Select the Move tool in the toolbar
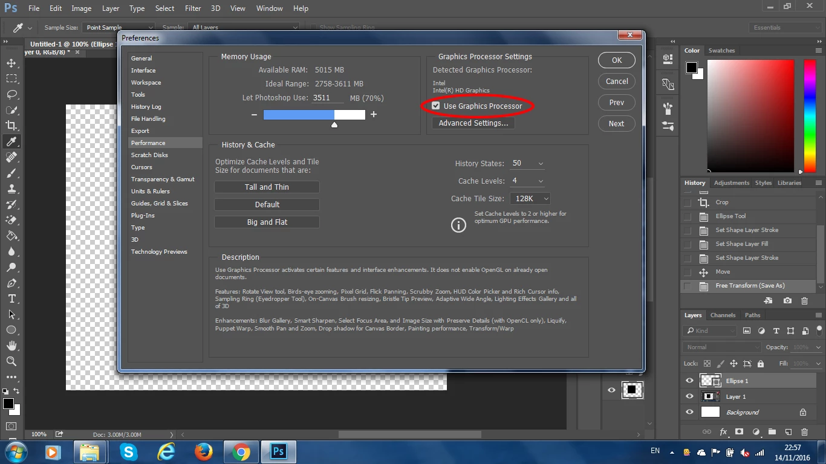 (11, 63)
